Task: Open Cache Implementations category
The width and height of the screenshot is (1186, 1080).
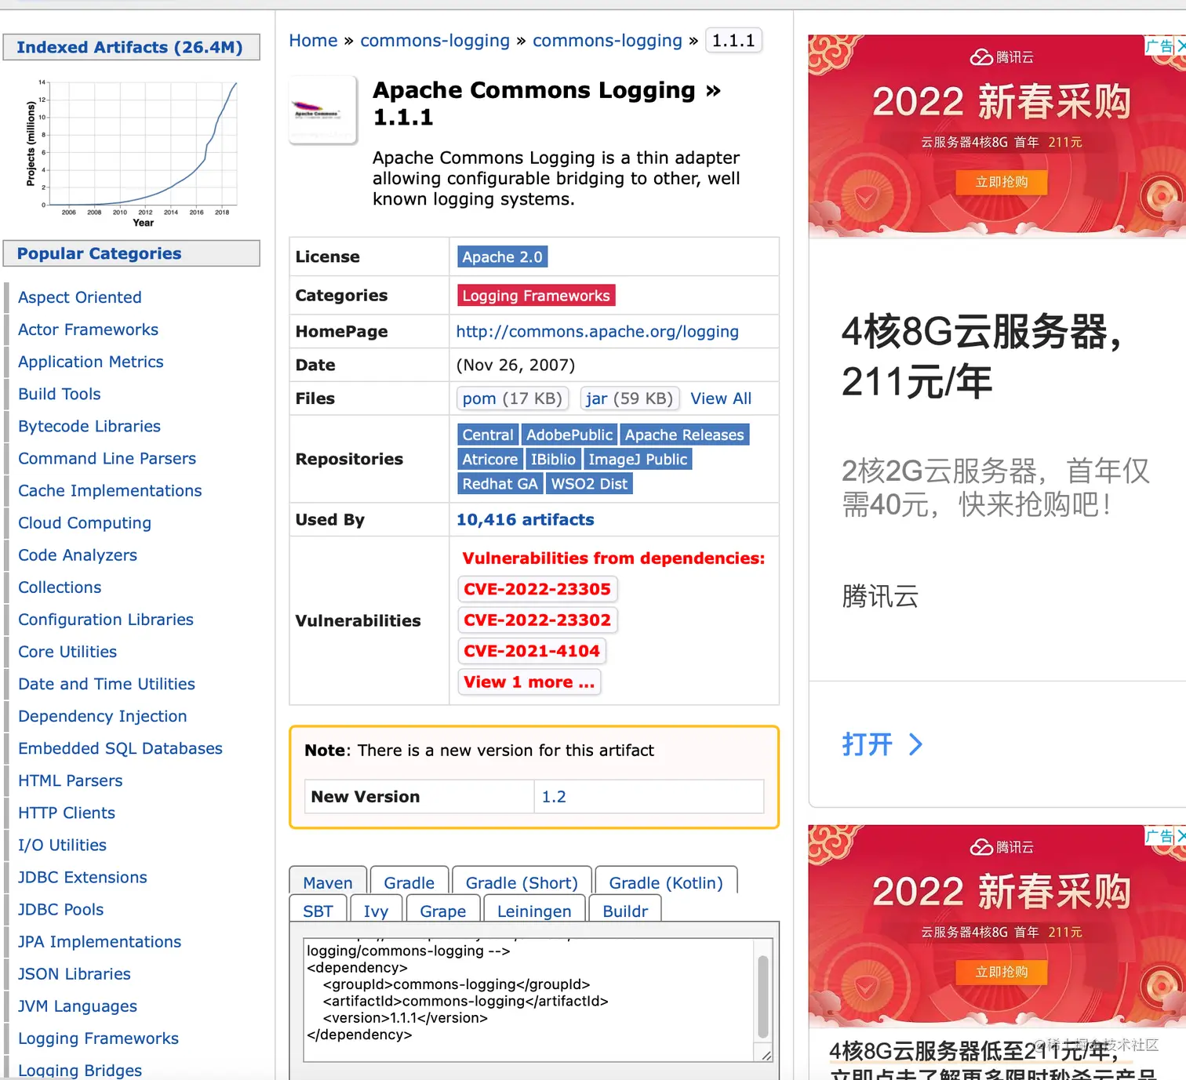Action: tap(110, 490)
